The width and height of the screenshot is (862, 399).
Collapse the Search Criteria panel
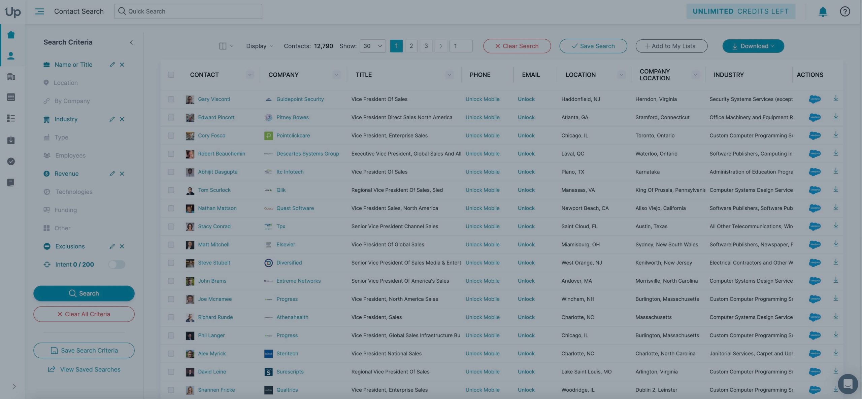pos(131,42)
